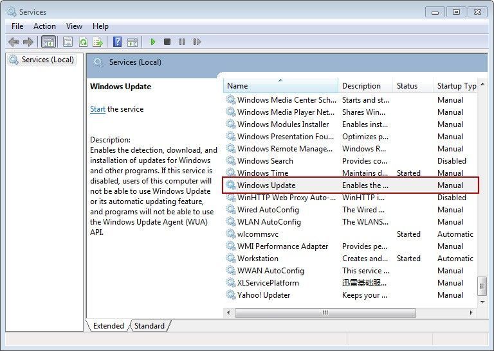Switch to the Extended tab

point(108,326)
